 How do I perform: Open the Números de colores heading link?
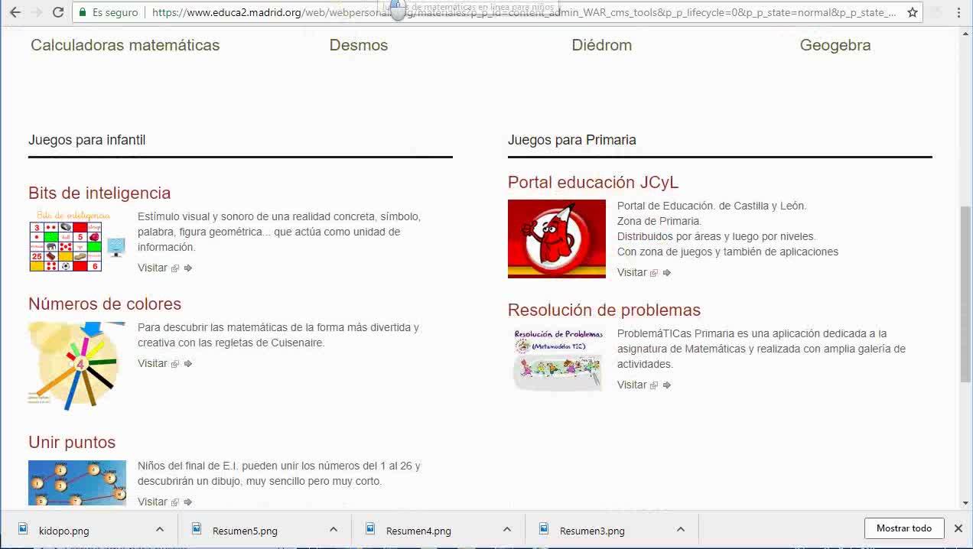105,304
